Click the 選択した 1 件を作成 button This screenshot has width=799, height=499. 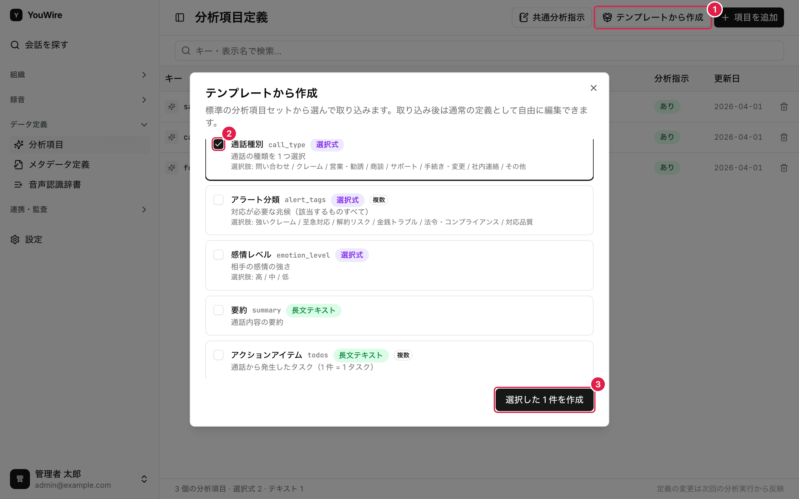pyautogui.click(x=544, y=400)
